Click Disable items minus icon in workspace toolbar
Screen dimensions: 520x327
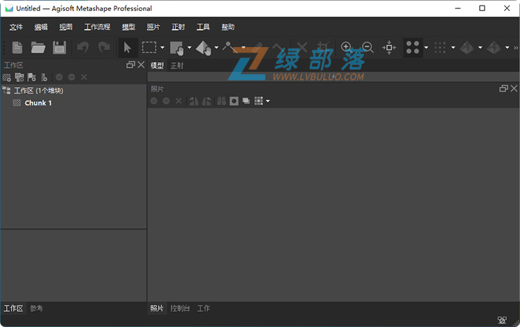click(x=71, y=77)
